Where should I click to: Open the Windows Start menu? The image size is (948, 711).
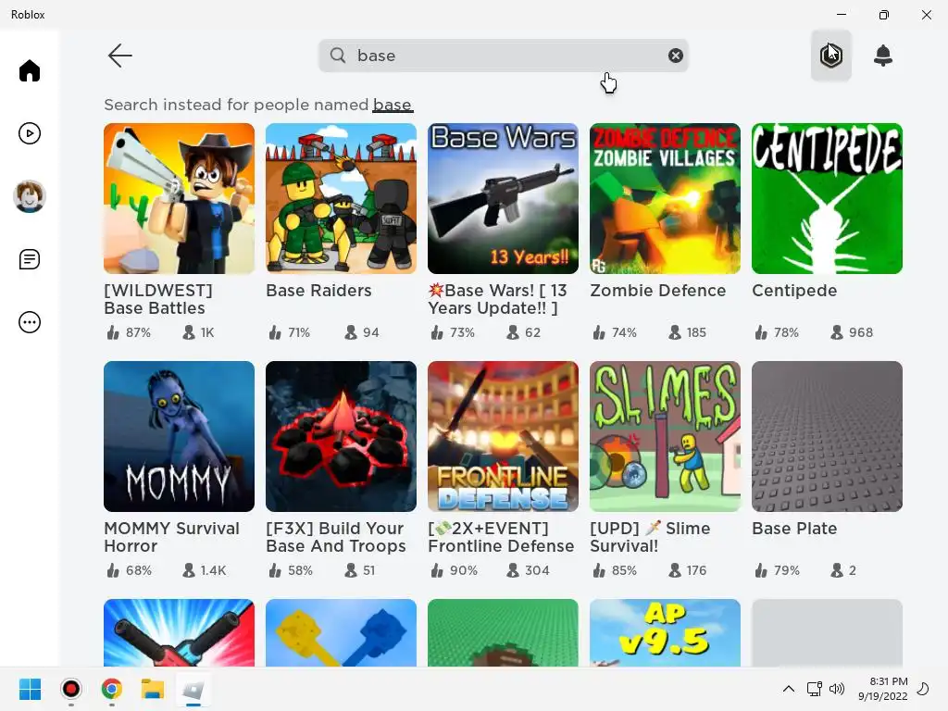pyautogui.click(x=30, y=689)
